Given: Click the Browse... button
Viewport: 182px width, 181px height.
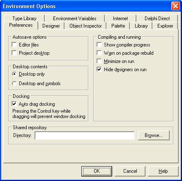Looking at the screenshot, I should coord(154,135).
